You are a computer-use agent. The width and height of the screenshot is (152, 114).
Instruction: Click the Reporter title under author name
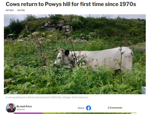(21, 109)
